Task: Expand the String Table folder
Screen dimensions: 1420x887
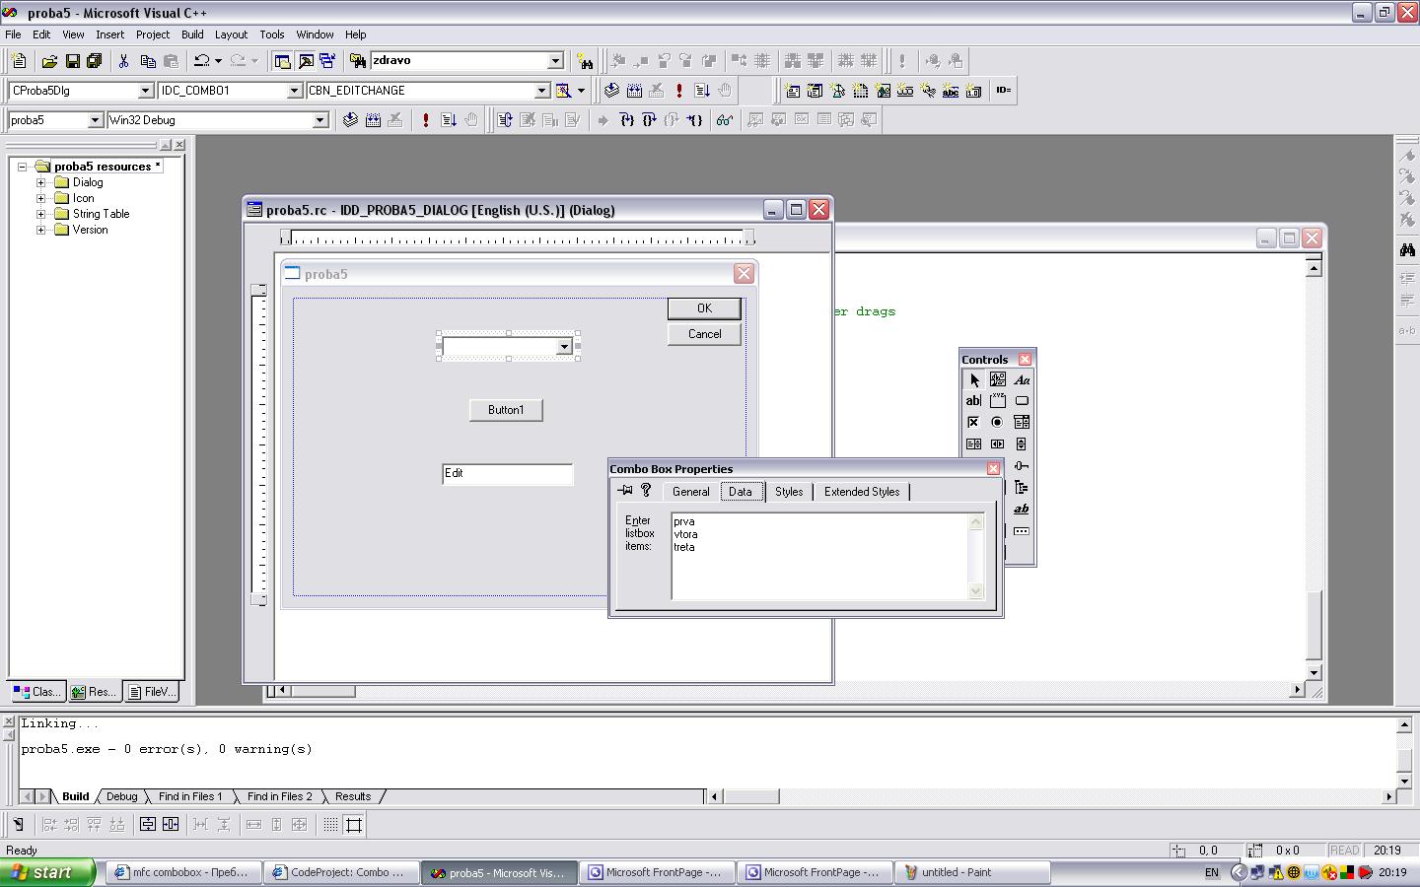Action: 41,214
